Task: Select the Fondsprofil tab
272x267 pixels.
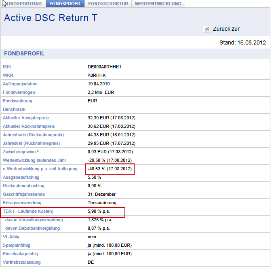Action: click(x=65, y=4)
